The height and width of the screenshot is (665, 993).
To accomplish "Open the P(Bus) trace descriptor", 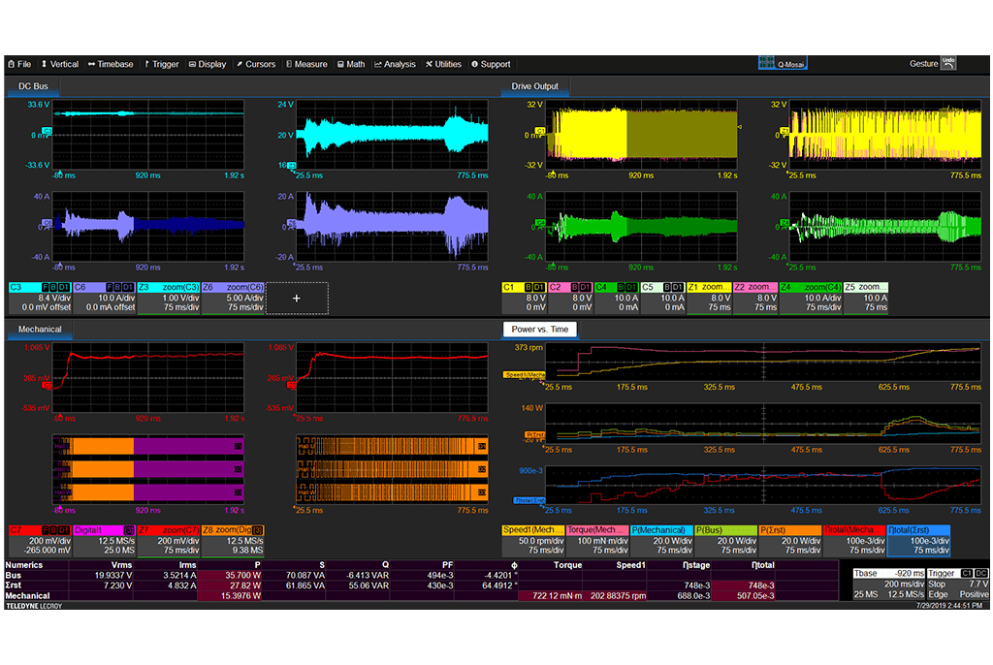I will point(725,540).
